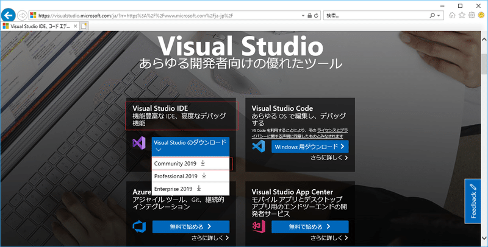This screenshot has height=247, width=488.
Task: Click the lock security icon in address bar
Action: pyautogui.click(x=309, y=16)
